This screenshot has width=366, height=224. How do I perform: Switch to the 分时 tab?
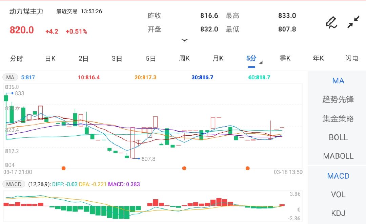17,58
